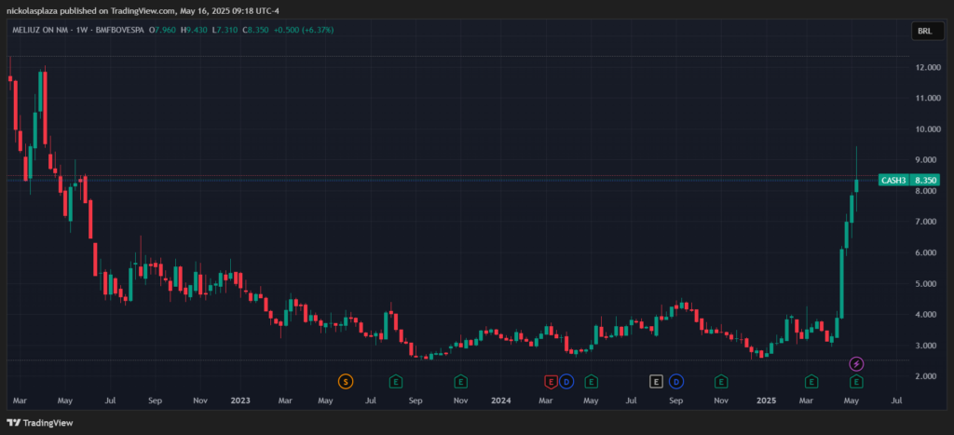Screen dimensions: 954x435
Task: Click the orange S split marker
Action: (346, 381)
